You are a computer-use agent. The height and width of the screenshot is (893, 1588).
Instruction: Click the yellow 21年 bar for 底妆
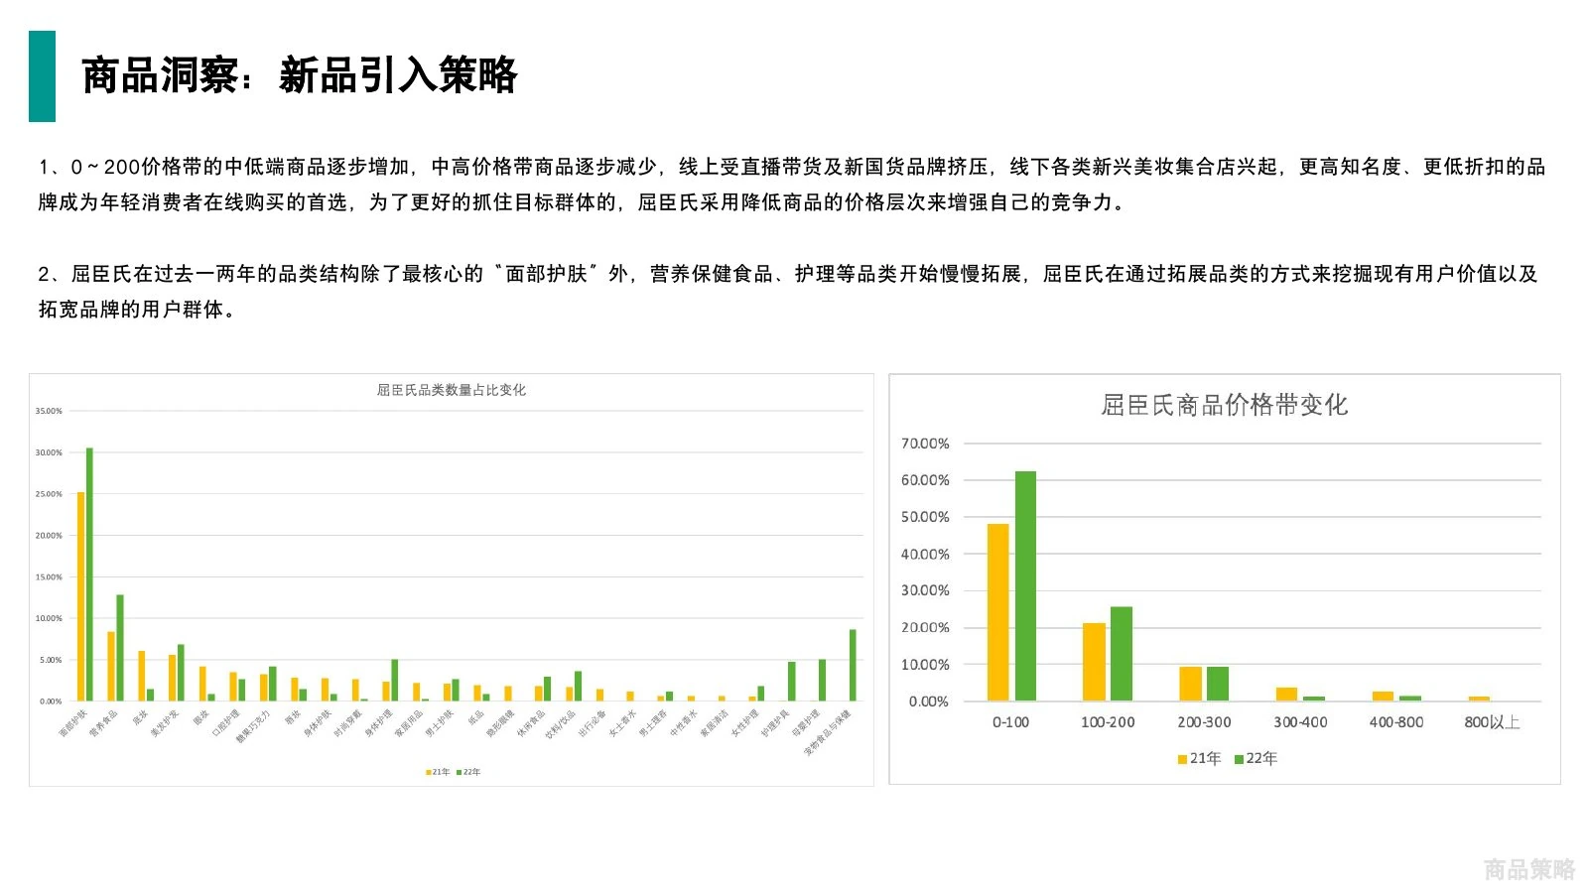tap(142, 676)
